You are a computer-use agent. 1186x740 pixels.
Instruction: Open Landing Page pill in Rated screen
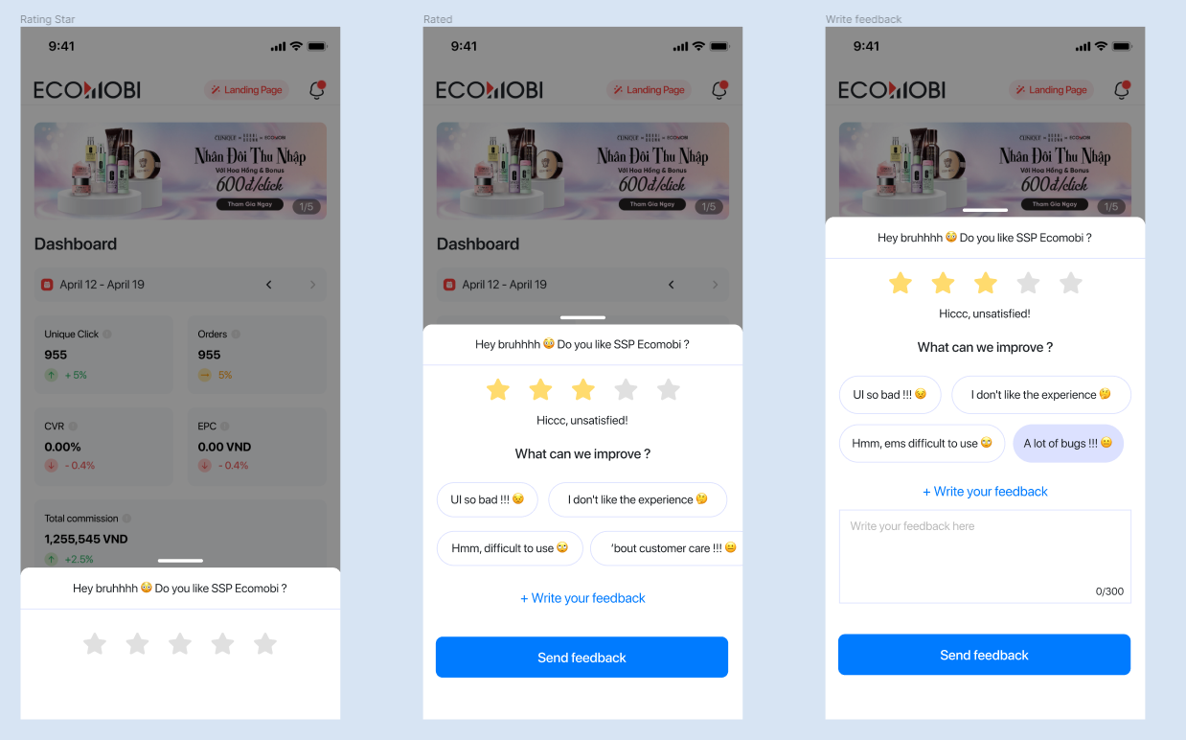[649, 90]
